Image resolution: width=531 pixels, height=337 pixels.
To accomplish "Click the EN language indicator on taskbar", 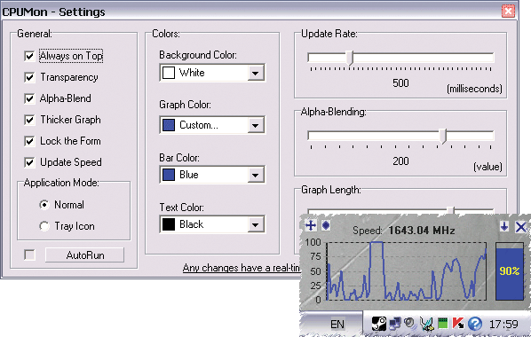I will click(x=337, y=325).
